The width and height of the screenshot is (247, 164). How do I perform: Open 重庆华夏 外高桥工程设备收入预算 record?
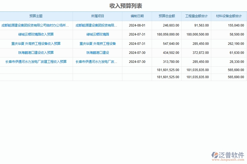(x=37, y=43)
